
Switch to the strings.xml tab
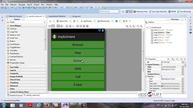point(76,16)
